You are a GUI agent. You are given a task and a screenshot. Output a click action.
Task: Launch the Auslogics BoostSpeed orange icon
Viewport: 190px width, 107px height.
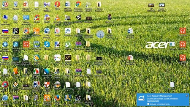click(x=47, y=98)
